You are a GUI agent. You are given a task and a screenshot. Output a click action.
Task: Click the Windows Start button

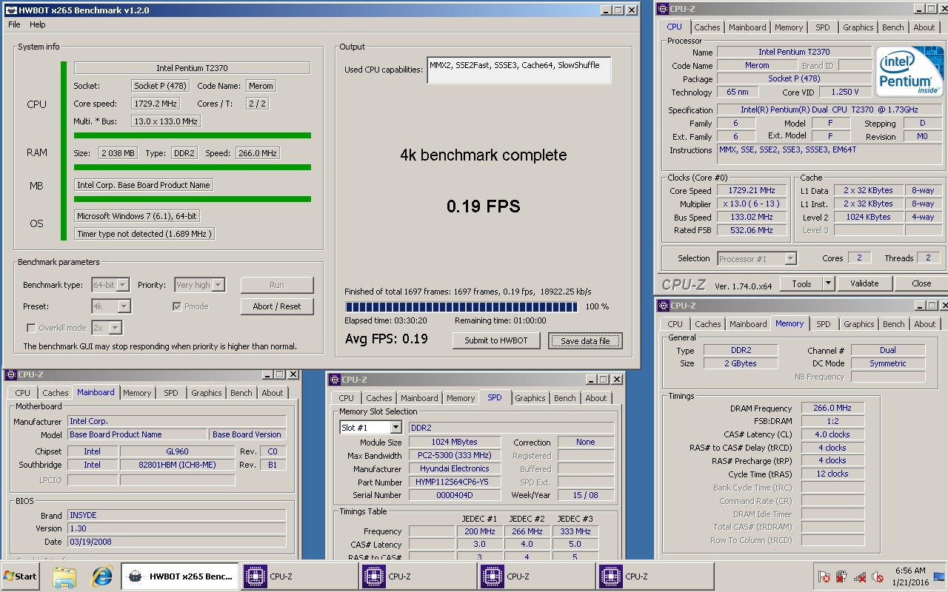pos(20,576)
